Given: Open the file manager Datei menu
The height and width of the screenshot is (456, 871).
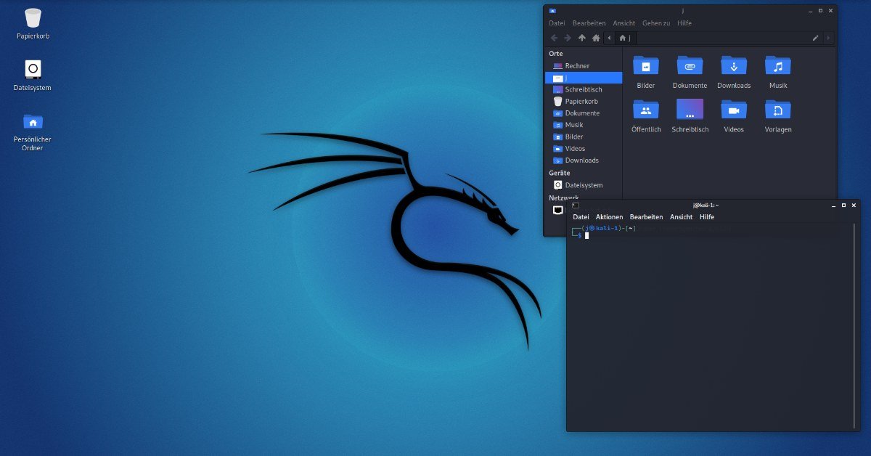Looking at the screenshot, I should 557,23.
